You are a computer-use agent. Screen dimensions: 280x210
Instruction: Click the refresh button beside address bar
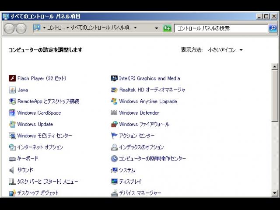tap(167, 28)
